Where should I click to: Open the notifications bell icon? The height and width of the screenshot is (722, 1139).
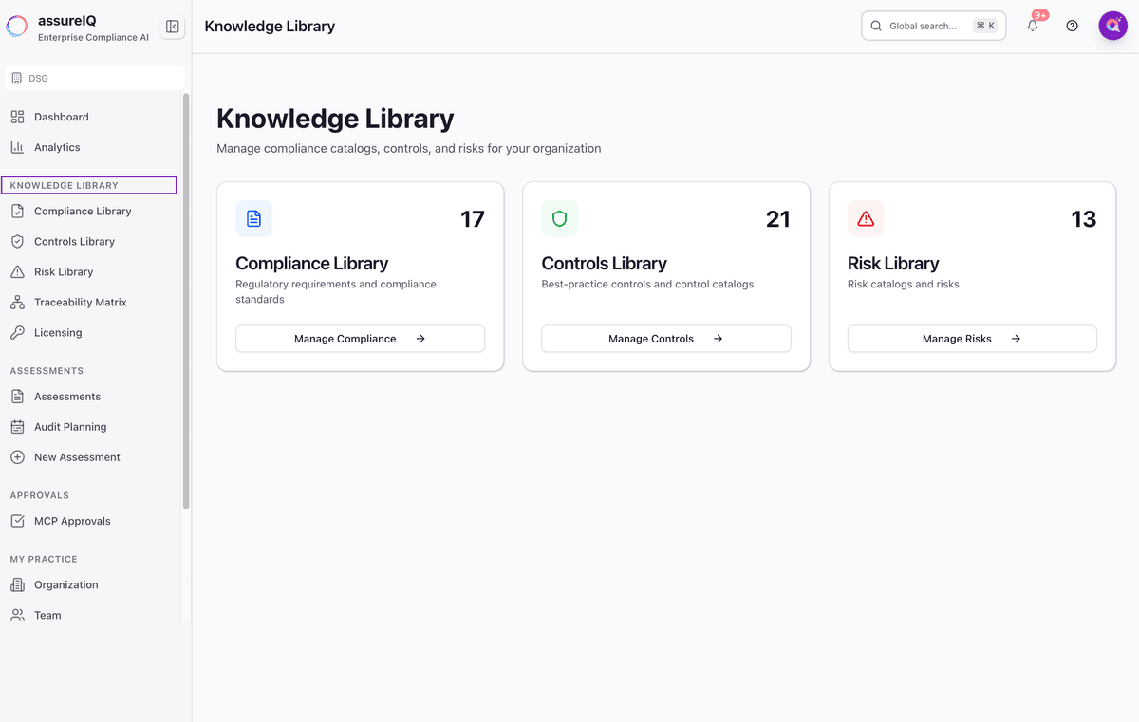tap(1033, 26)
